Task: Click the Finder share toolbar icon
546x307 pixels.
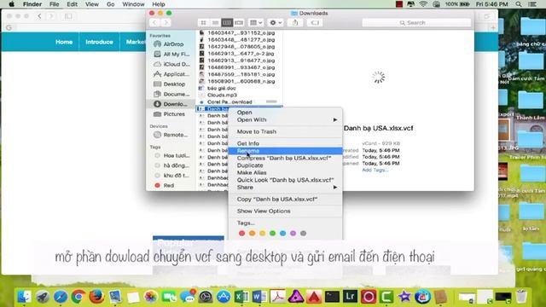Action: click(295, 23)
